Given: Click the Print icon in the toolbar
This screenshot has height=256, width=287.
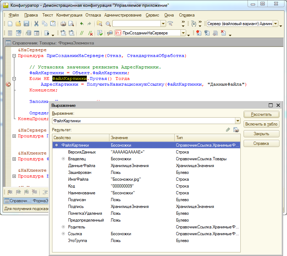Looking at the screenshot, I should (x=63, y=24).
